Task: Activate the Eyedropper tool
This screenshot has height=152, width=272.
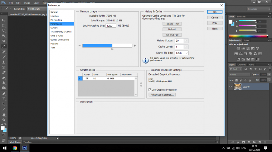Action: click(4, 46)
